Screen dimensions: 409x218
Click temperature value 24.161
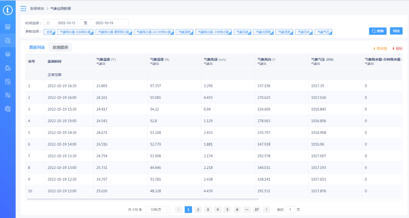102,97
